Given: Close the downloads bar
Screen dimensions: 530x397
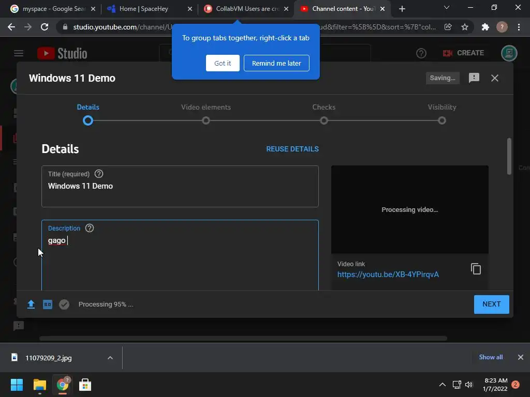Looking at the screenshot, I should [x=521, y=357].
